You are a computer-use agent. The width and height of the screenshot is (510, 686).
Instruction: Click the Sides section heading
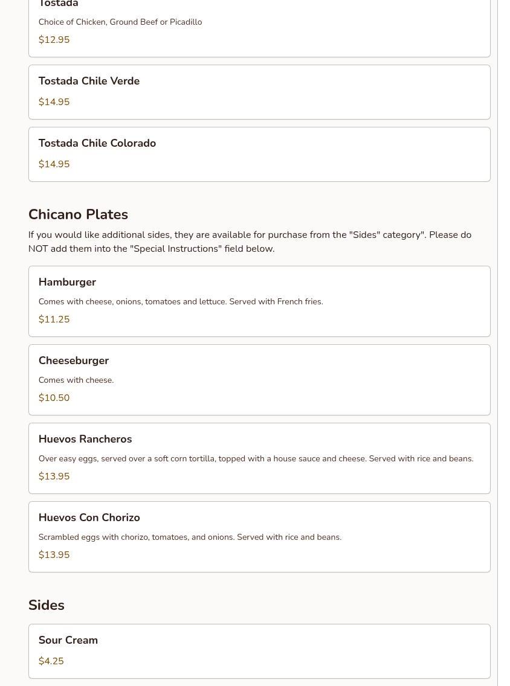(x=47, y=606)
